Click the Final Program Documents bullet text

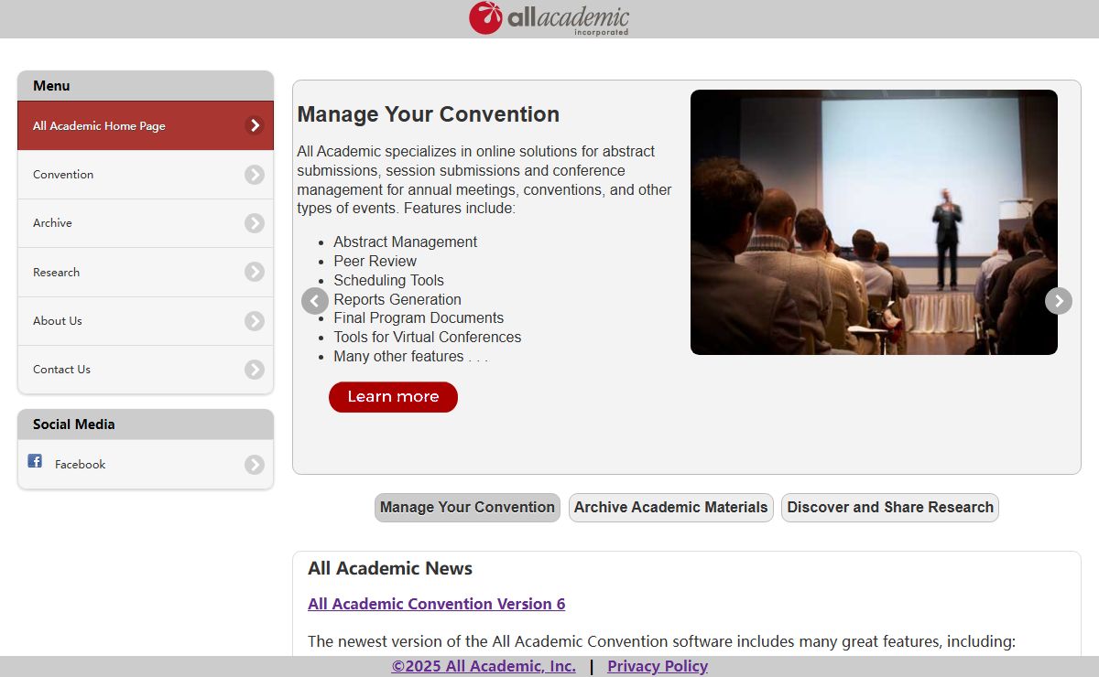419,318
